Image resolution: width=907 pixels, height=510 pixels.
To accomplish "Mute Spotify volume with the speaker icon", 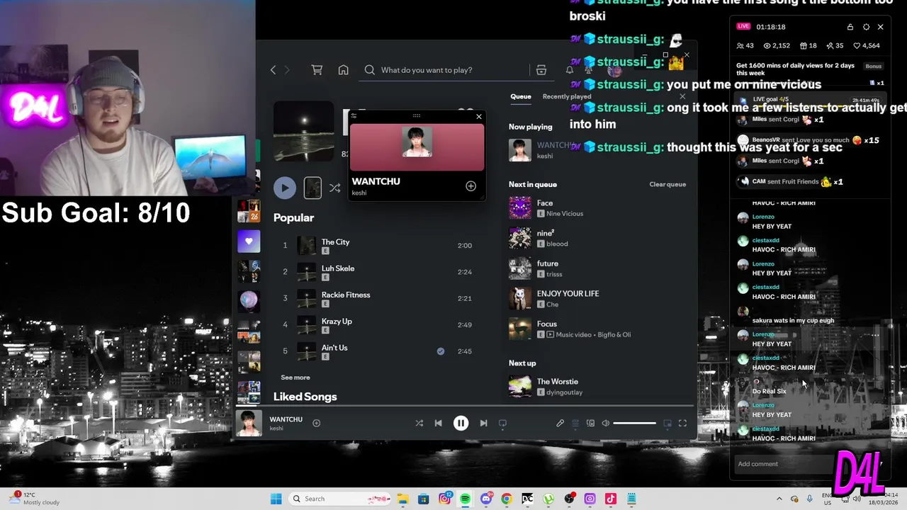I will (605, 423).
